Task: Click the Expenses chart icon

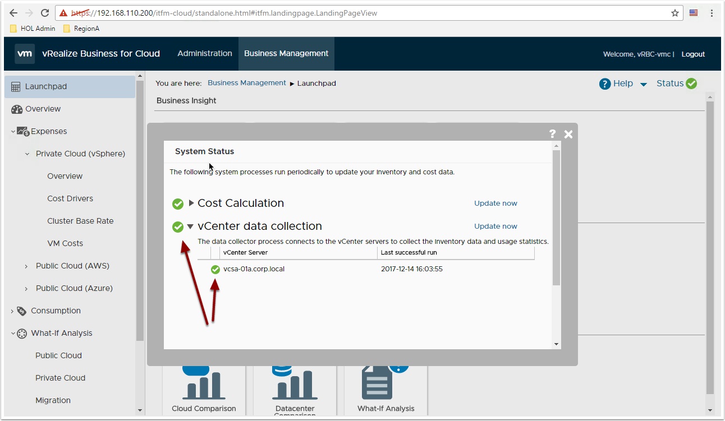Action: [x=23, y=132]
